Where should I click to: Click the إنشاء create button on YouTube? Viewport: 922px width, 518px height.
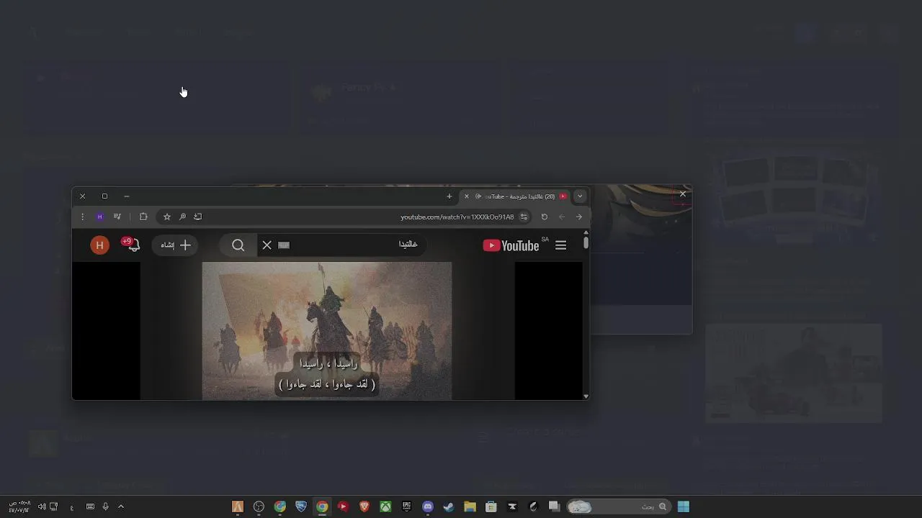point(175,245)
